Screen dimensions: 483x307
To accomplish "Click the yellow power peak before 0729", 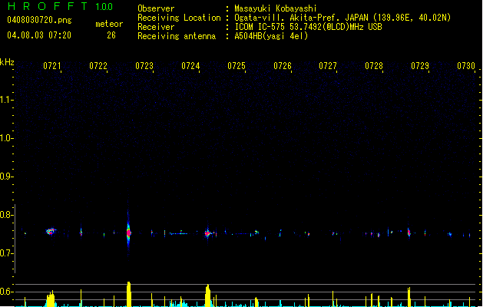I will point(409,297).
